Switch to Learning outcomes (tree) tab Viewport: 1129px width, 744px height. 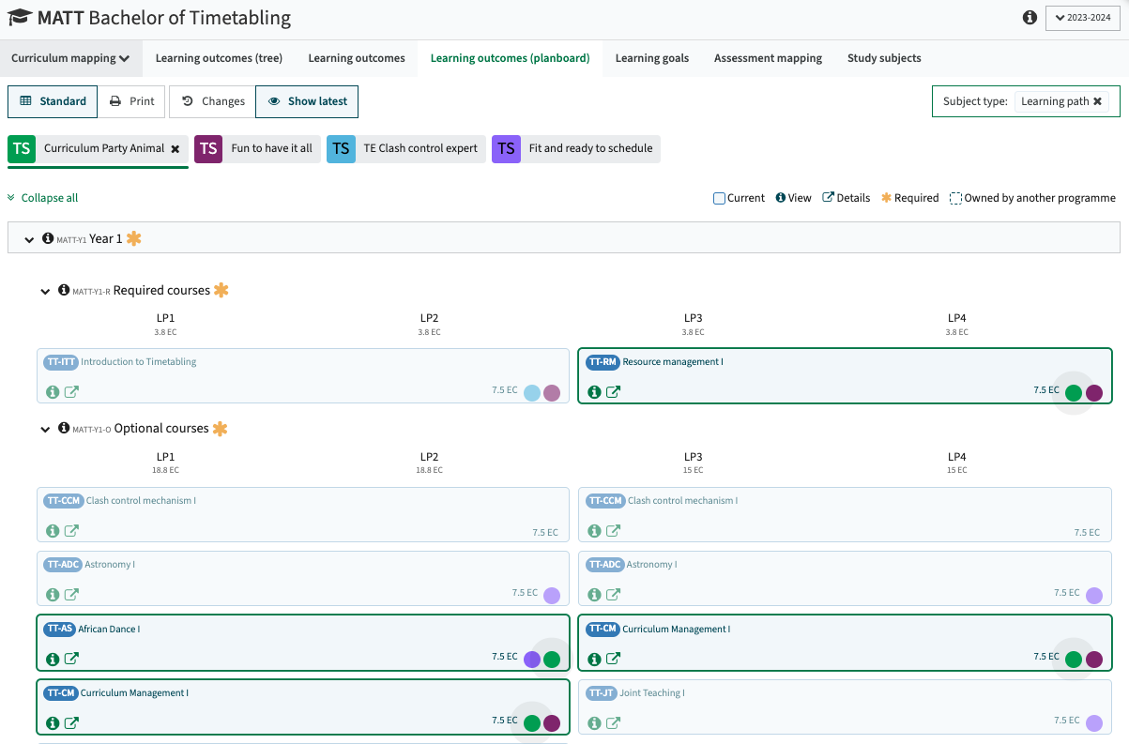[x=219, y=58]
